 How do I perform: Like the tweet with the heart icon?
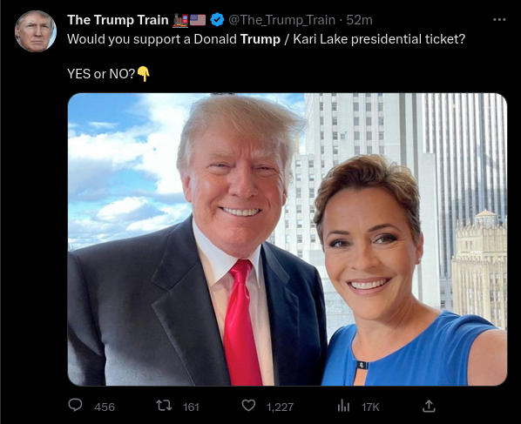(248, 406)
